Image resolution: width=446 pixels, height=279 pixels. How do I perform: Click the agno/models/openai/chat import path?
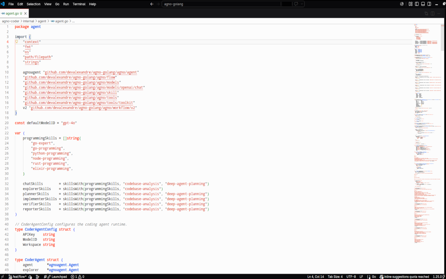click(84, 88)
